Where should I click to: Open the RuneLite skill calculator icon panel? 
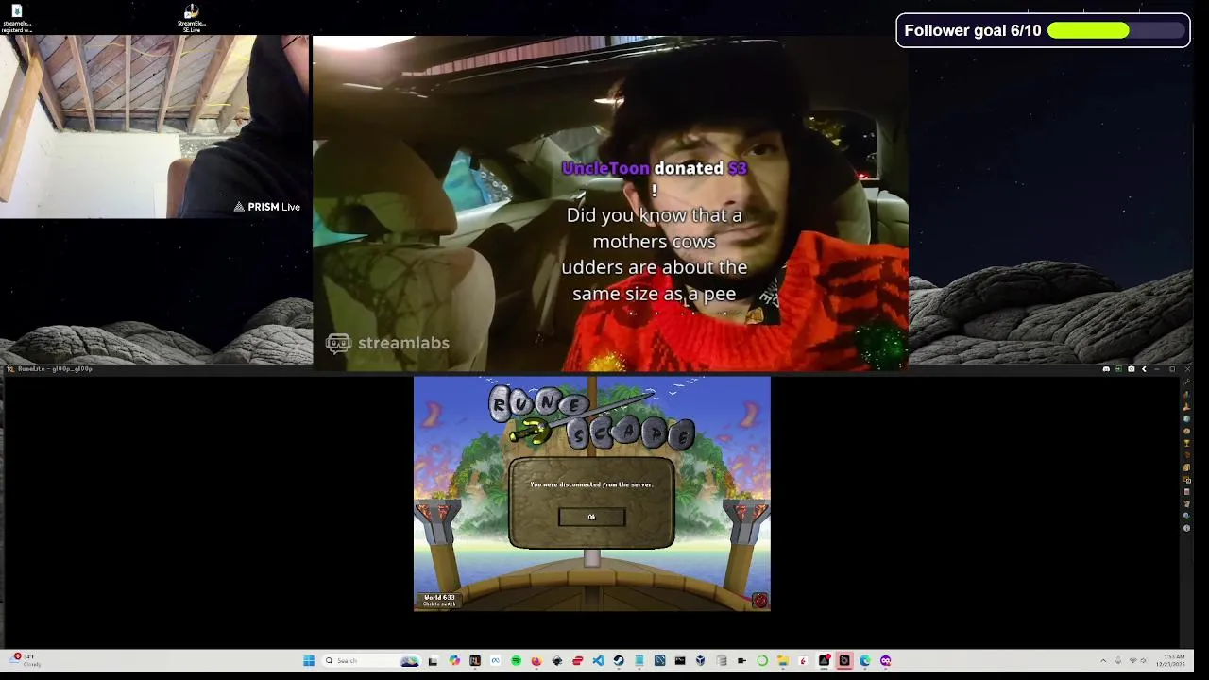[x=1186, y=491]
